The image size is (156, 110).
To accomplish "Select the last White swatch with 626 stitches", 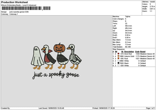I will [x=118, y=65].
